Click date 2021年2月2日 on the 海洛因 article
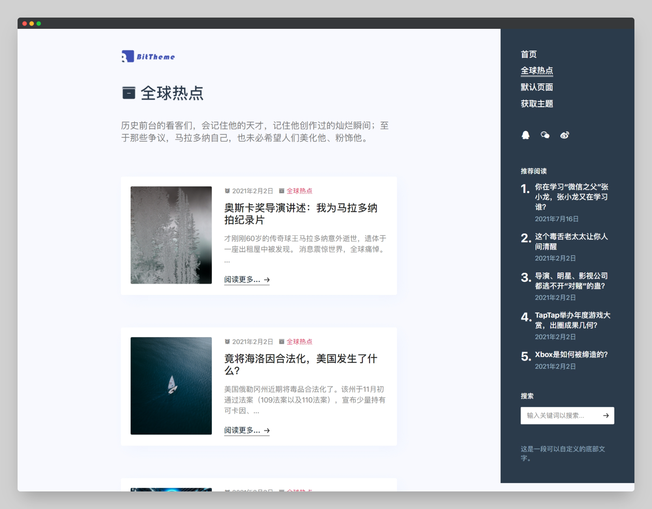Image resolution: width=652 pixels, height=509 pixels. click(252, 342)
